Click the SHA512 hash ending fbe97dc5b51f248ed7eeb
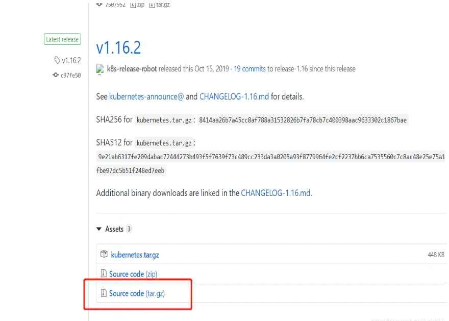This screenshot has width=449, height=321. tap(131, 170)
